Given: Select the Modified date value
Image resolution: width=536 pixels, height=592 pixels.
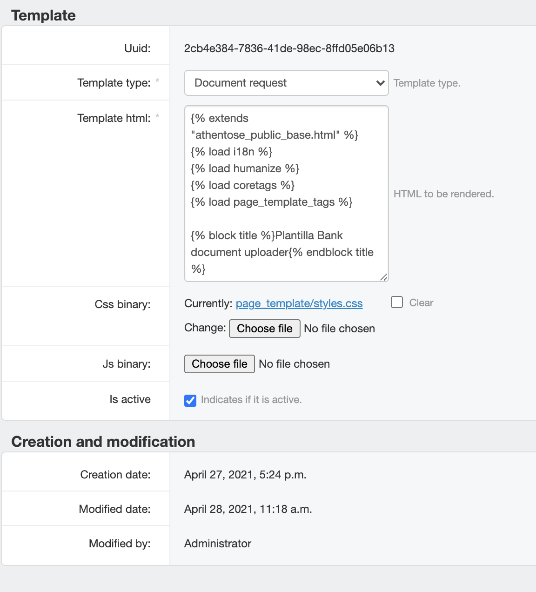Looking at the screenshot, I should 248,509.
